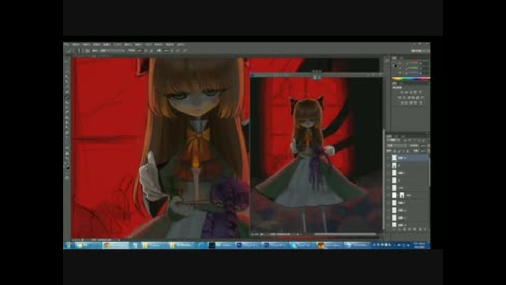Create a new layer group
506x285 pixels.
(x=415, y=229)
